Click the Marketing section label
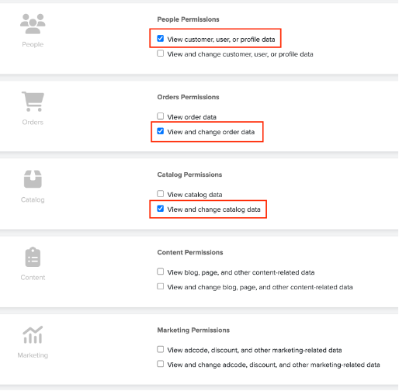Screen dimensions: 399x391 coord(33,355)
